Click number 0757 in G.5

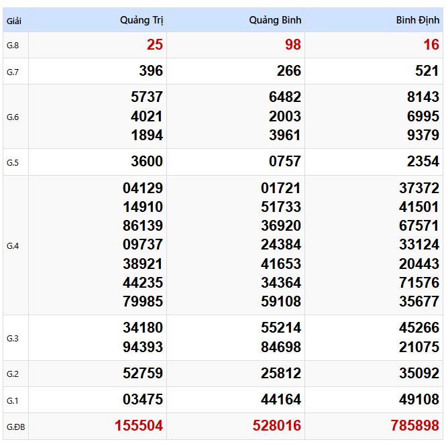[285, 161]
